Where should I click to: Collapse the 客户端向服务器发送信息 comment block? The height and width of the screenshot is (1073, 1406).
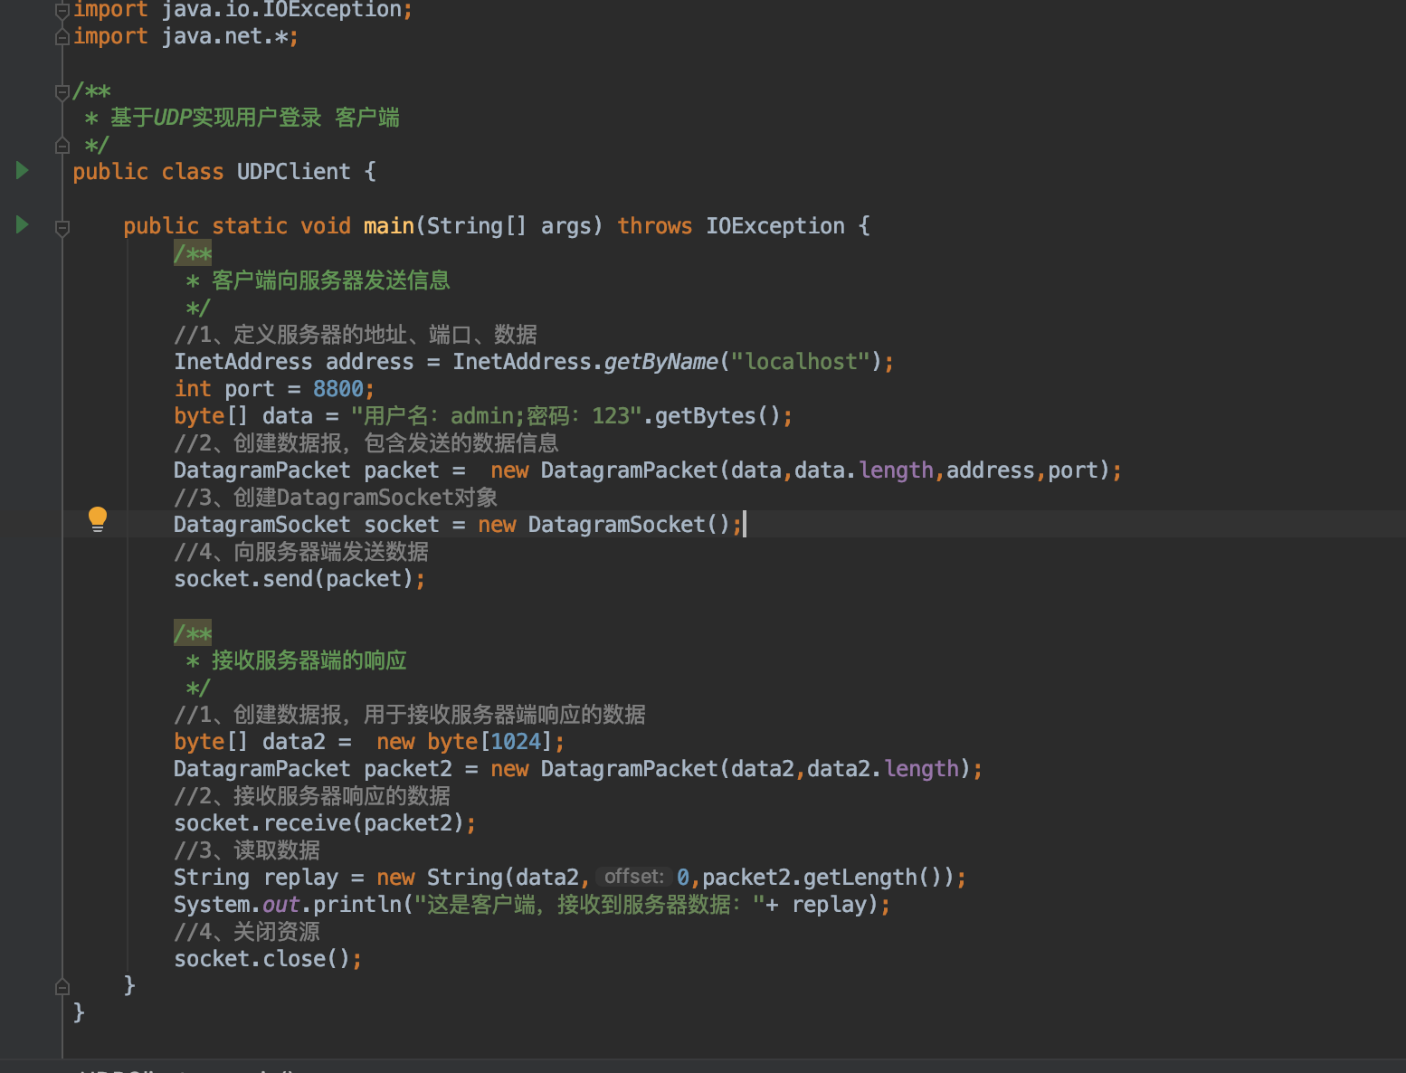pos(192,253)
